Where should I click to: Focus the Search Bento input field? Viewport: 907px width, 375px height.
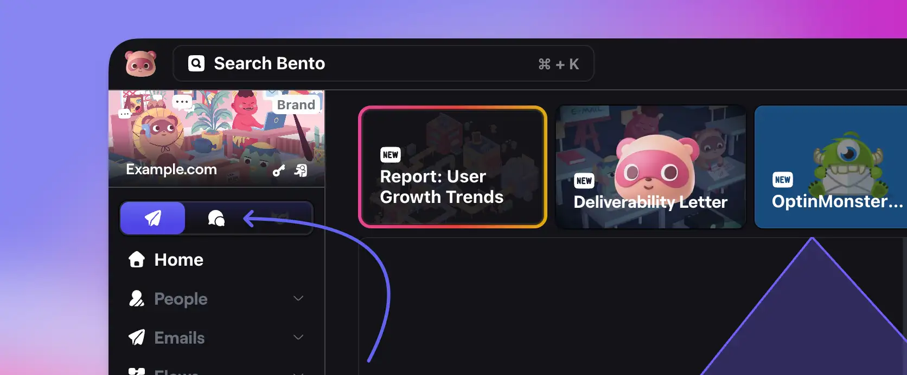(383, 63)
